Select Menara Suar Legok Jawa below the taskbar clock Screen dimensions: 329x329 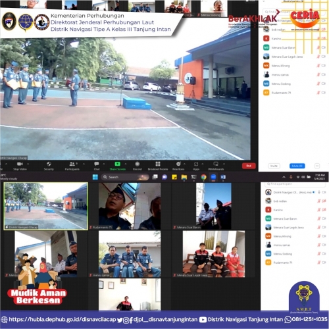click(295, 228)
